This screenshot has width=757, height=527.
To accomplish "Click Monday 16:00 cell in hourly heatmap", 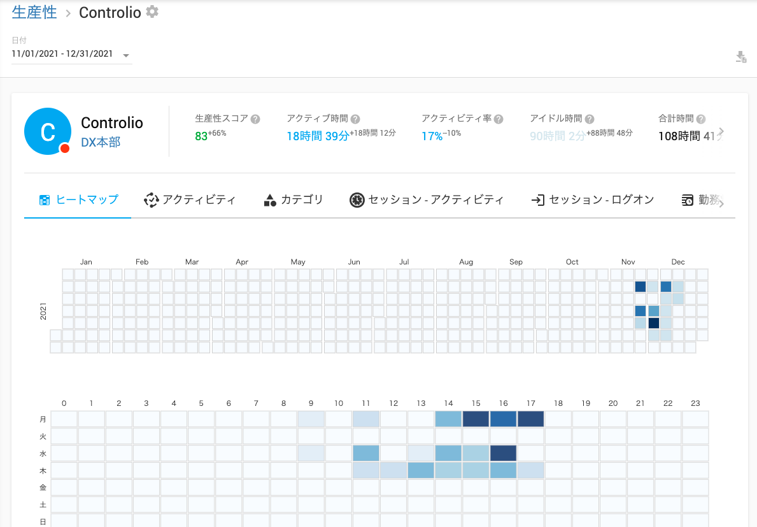I will [504, 419].
